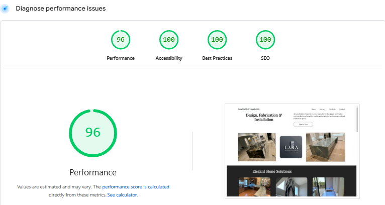385x205 pixels.
Task: Click the 'Diagnose performance issues' heading
Action: (60, 9)
